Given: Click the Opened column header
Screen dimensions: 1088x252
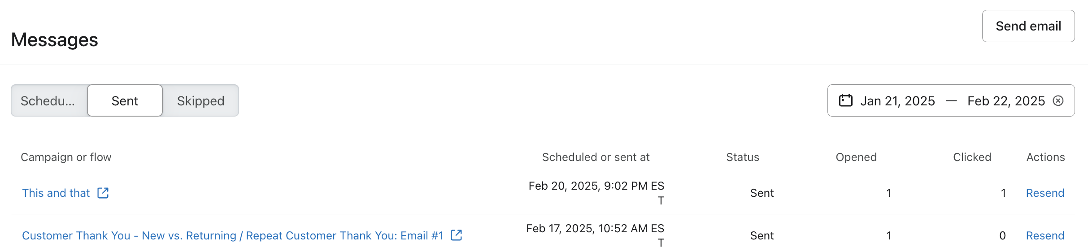Looking at the screenshot, I should 856,157.
